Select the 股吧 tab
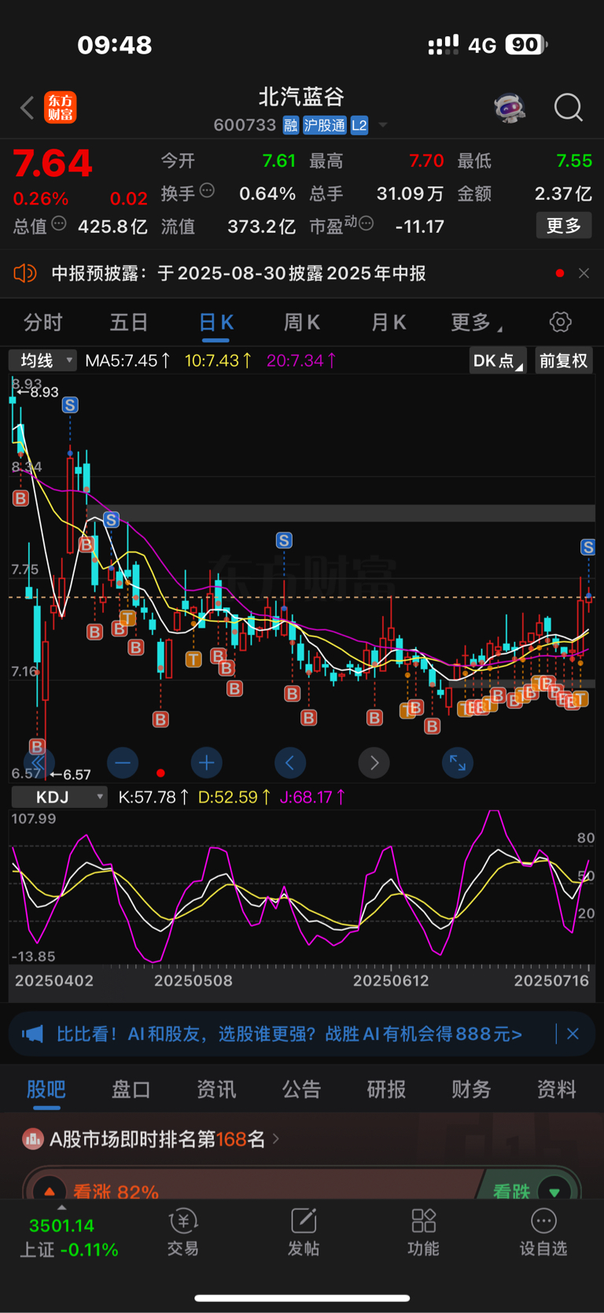Image resolution: width=604 pixels, height=1313 pixels. pyautogui.click(x=46, y=1090)
